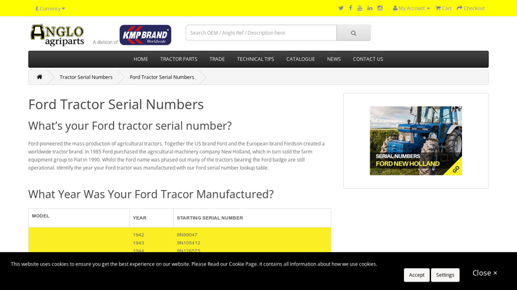
Task: Open cookie Settings
Action: point(445,275)
